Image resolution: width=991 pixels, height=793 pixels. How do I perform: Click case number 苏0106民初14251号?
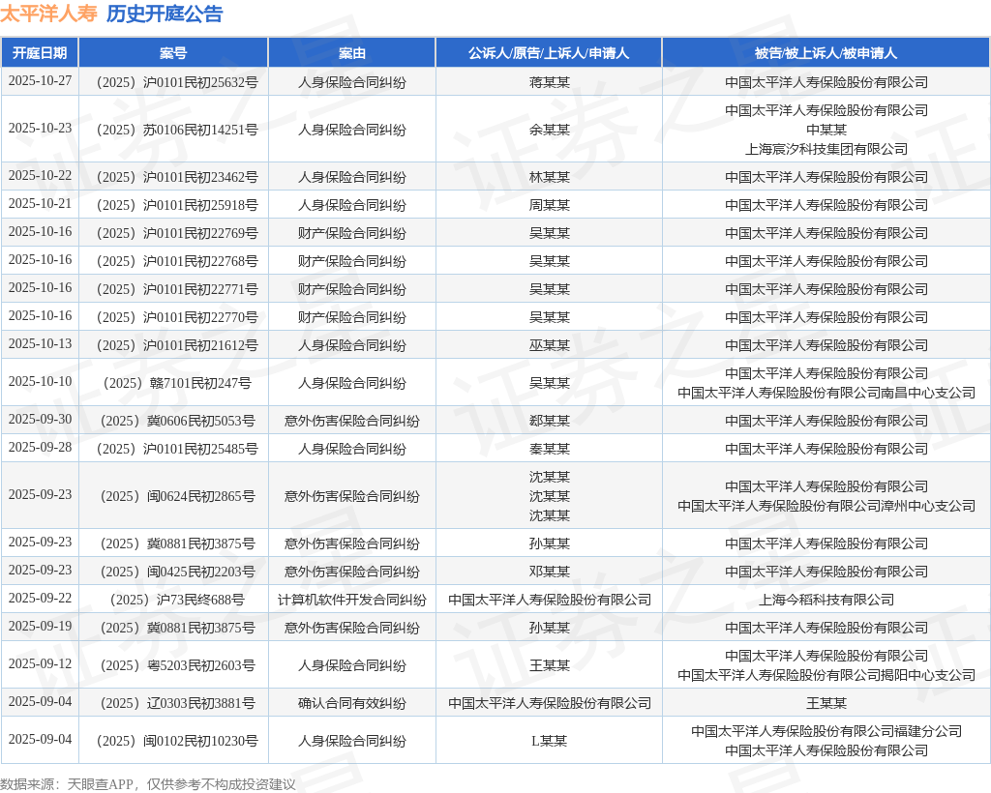click(x=178, y=130)
